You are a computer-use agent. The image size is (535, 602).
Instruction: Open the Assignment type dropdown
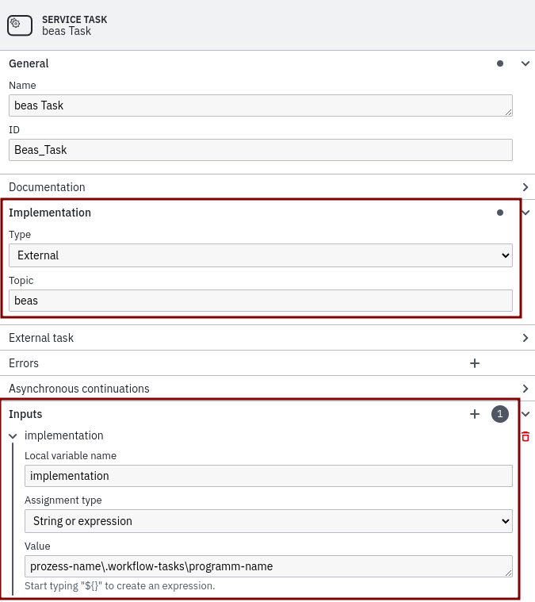tap(269, 521)
